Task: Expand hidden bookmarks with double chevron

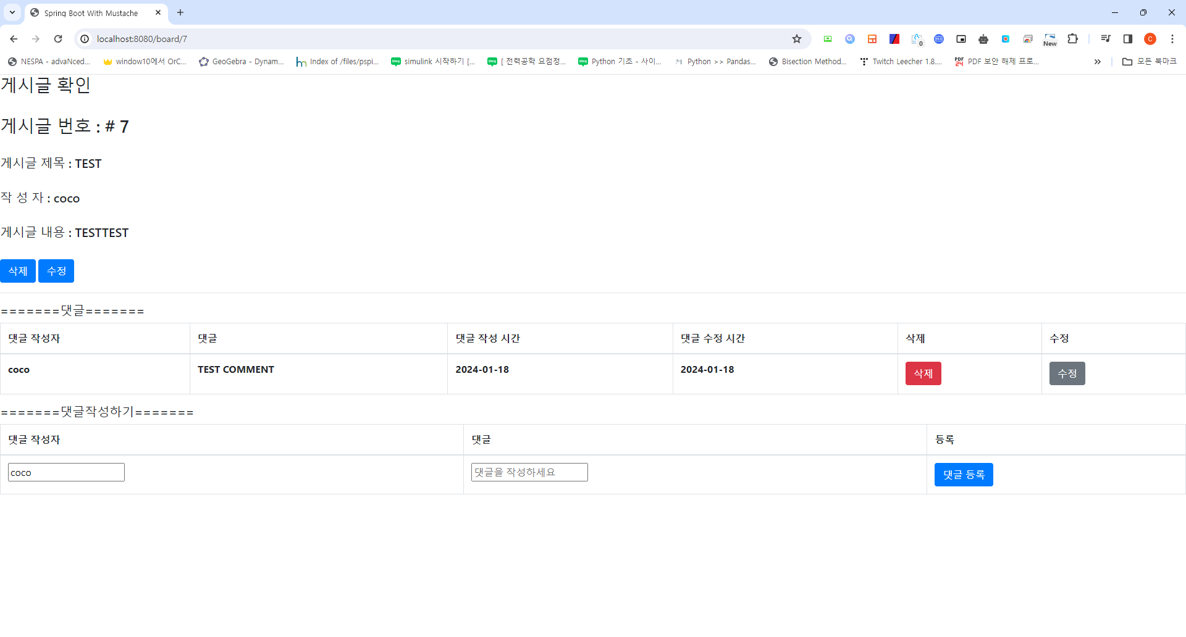Action: coord(1098,62)
